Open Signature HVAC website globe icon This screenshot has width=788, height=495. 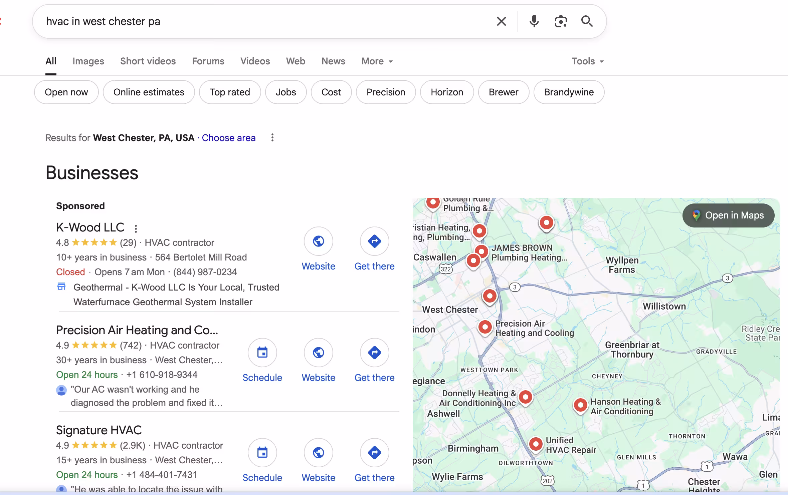pos(319,453)
